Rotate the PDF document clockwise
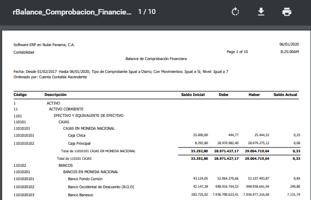 click(x=235, y=12)
